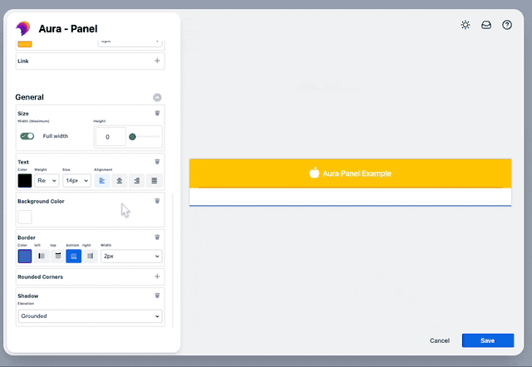Click the General section heading
The width and height of the screenshot is (532, 367).
coord(30,97)
